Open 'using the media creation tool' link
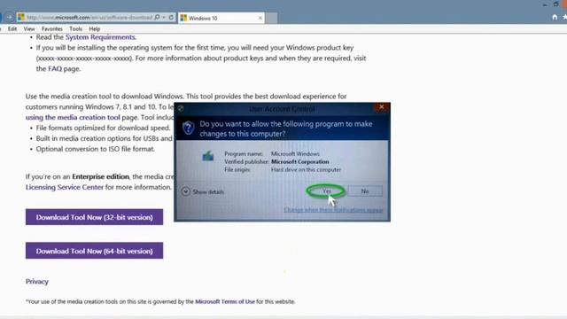The image size is (567, 319). pos(73,117)
